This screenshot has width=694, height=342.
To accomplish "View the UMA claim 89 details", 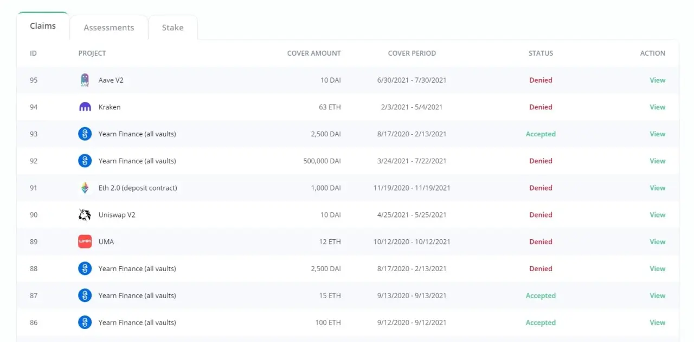I will click(657, 242).
